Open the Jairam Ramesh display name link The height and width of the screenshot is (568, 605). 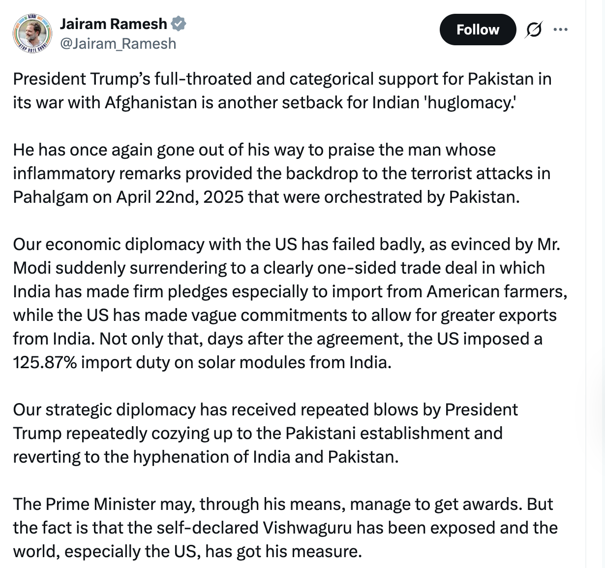pyautogui.click(x=113, y=24)
